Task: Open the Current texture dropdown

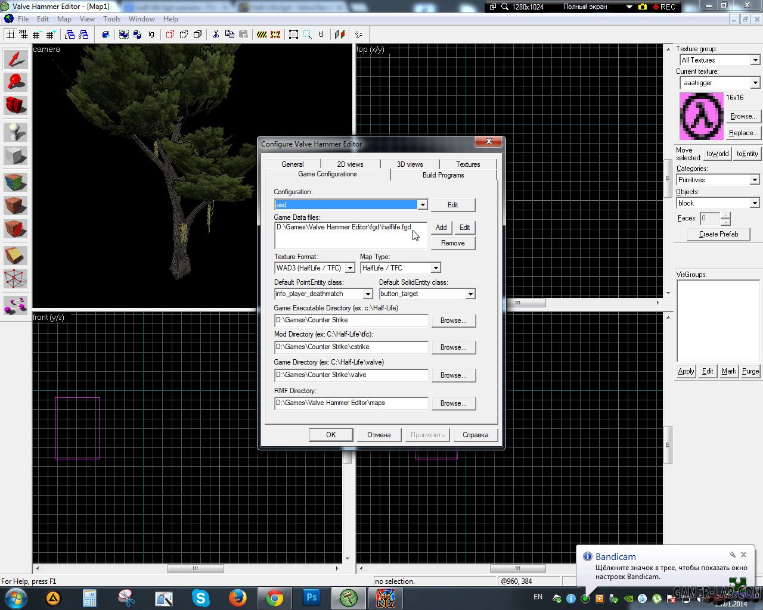Action: coord(755,83)
